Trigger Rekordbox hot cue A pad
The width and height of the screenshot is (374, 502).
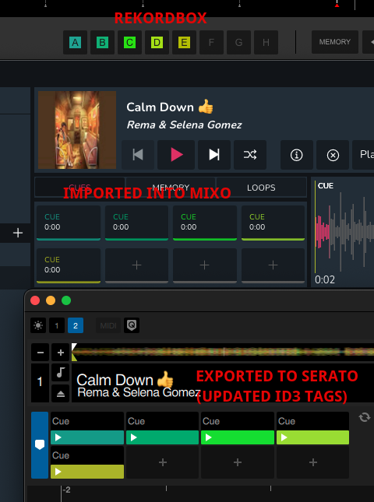75,42
